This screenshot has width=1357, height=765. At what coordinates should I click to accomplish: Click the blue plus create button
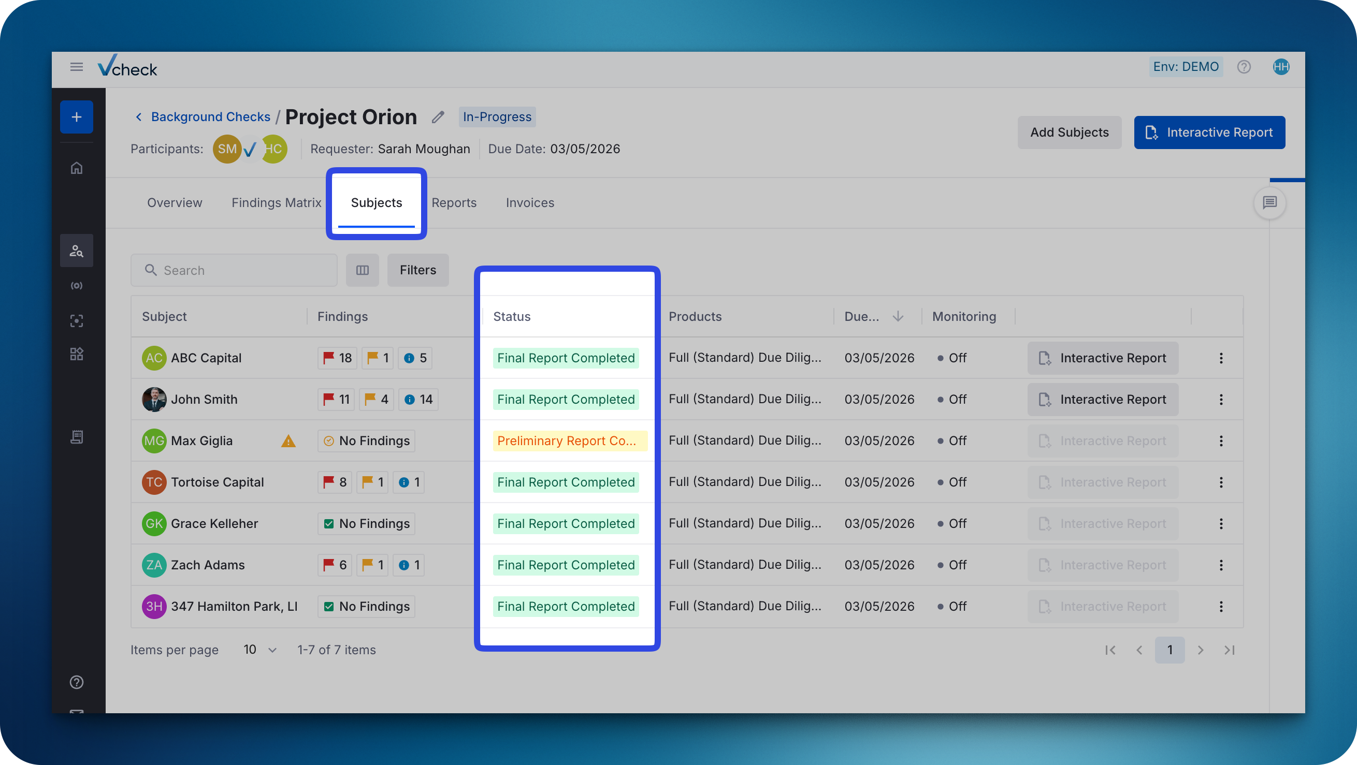pyautogui.click(x=76, y=117)
